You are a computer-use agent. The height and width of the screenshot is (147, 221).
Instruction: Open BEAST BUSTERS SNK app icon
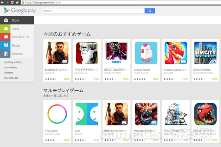[x=116, y=53]
